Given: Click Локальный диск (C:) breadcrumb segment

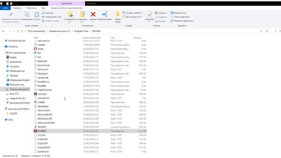Looking at the screenshot, I should (x=60, y=31).
